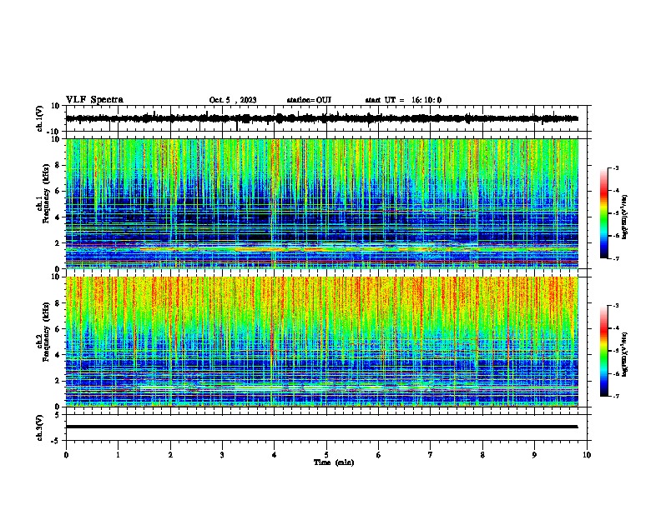Click the flat ch.3 voltage trace line
This screenshot has width=661, height=510.
(321, 427)
